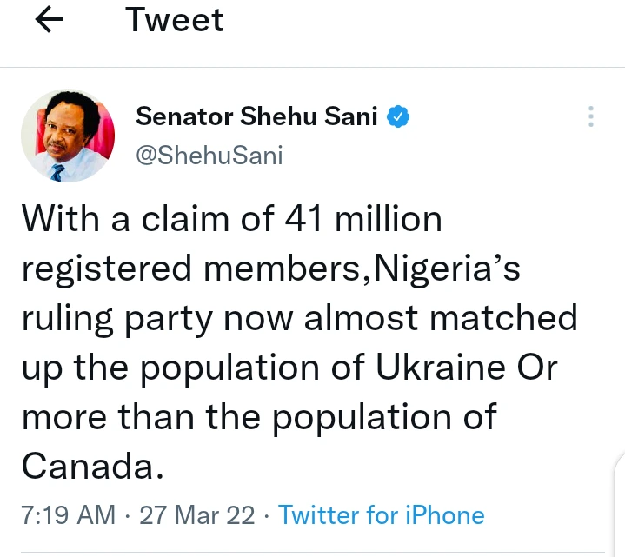Click the Tweet header title
This screenshot has height=557, width=625.
coord(176,20)
